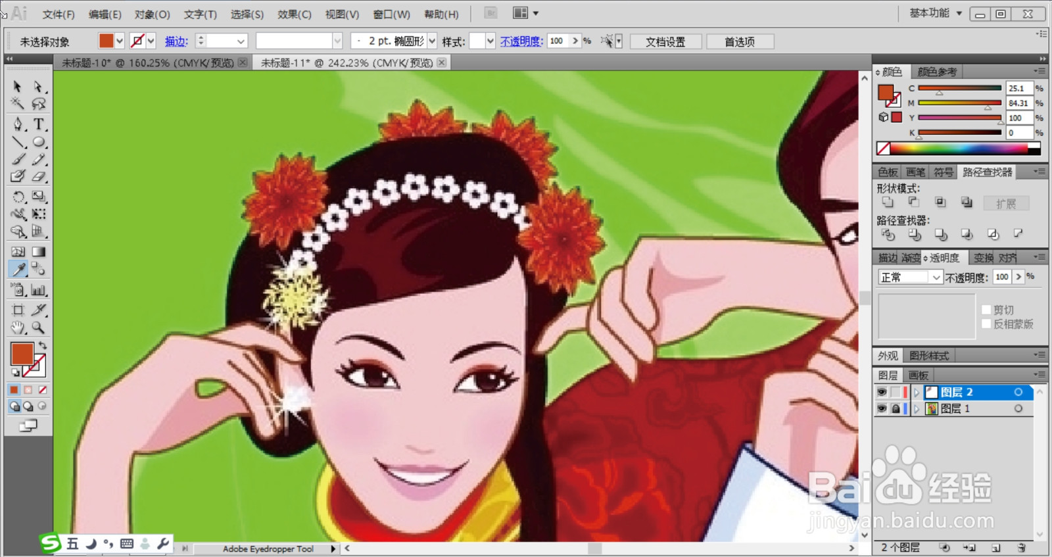Select the Direct Selection (white arrow) tool
This screenshot has width=1052, height=557.
(x=38, y=86)
